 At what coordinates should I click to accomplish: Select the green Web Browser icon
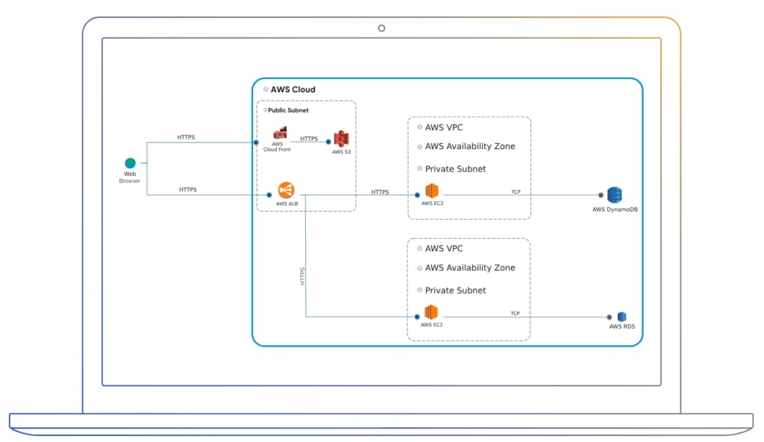tap(130, 162)
